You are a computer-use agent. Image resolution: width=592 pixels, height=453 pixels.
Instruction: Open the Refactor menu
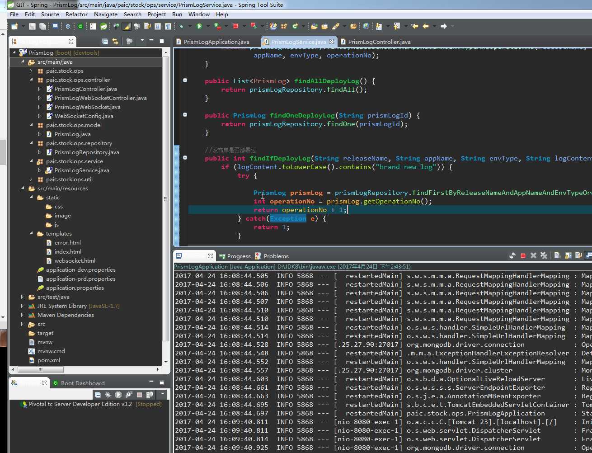click(x=76, y=14)
